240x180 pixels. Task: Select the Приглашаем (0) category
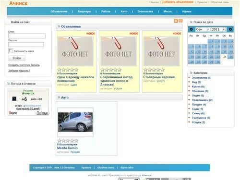coord(202,100)
